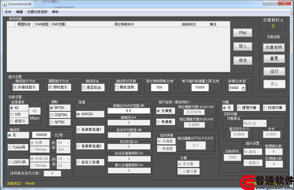Click the SNR范围 column header

pos(58,24)
